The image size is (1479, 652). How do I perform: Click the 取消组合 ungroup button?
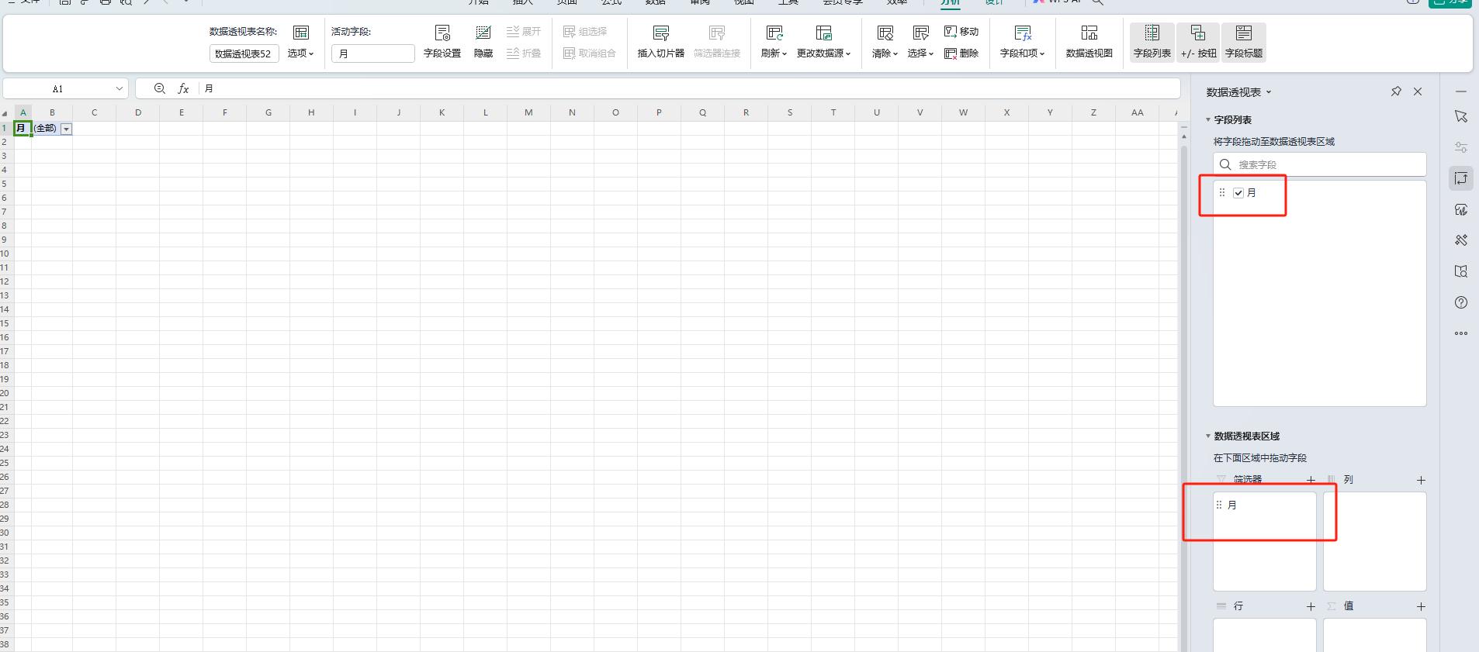[590, 53]
